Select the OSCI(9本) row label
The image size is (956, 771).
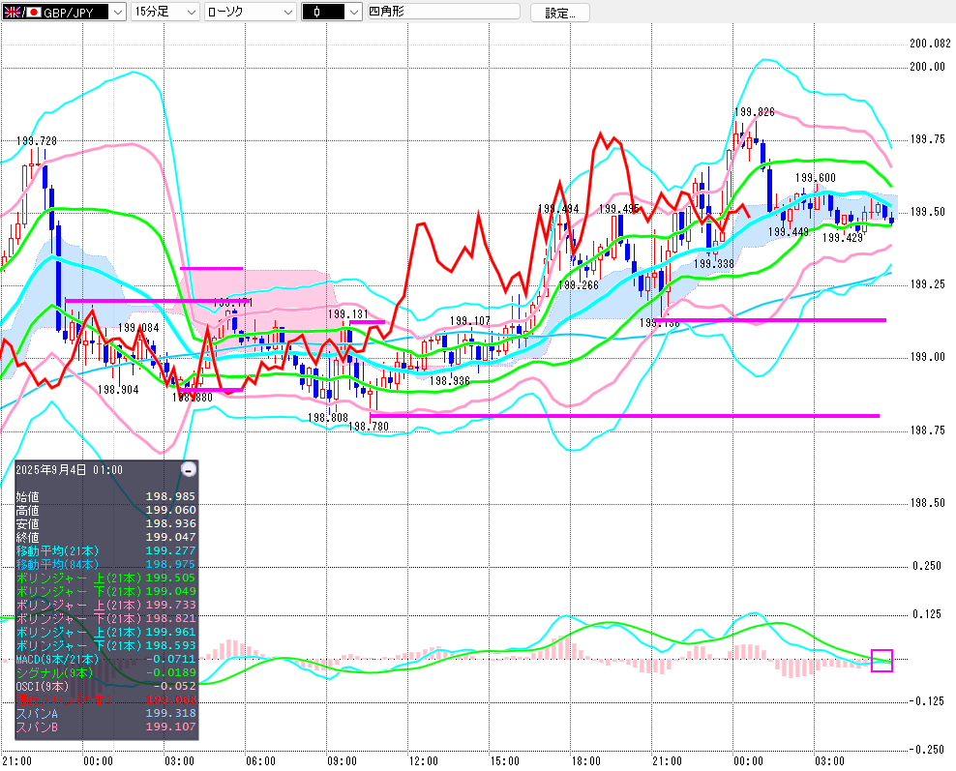click(x=42, y=686)
